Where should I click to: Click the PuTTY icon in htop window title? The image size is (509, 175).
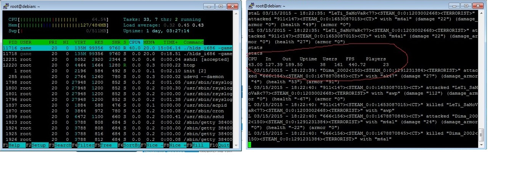[x=6, y=5]
